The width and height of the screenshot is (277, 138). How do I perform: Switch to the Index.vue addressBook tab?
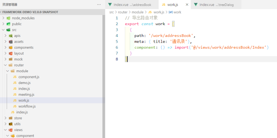point(132,5)
